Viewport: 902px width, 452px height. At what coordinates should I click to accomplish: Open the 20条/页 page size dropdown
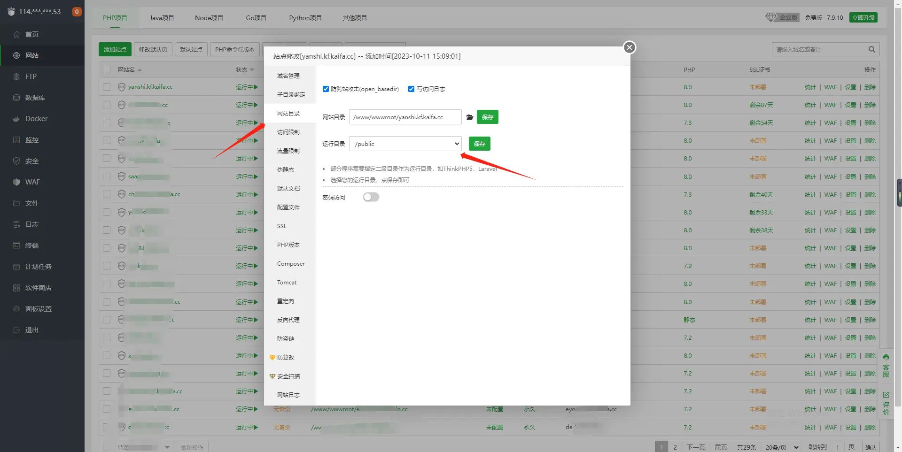[x=782, y=447]
